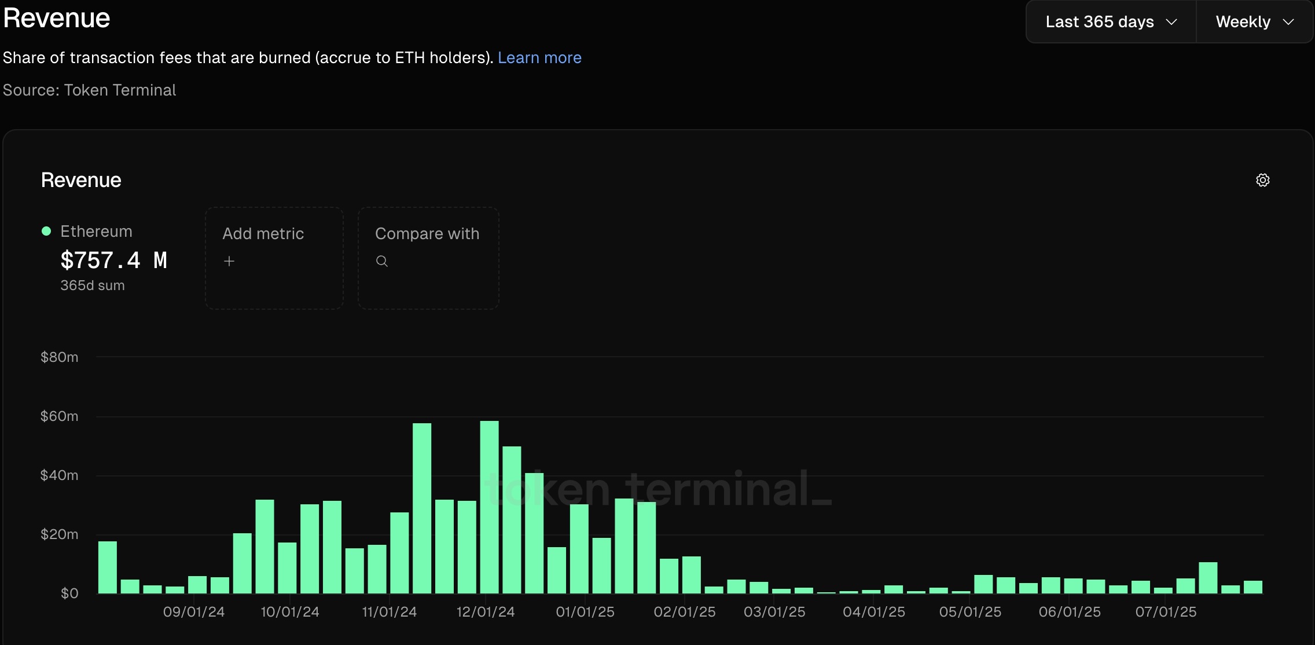Viewport: 1315px width, 645px height.
Task: Click the token terminal watermark
Action: coord(658,489)
